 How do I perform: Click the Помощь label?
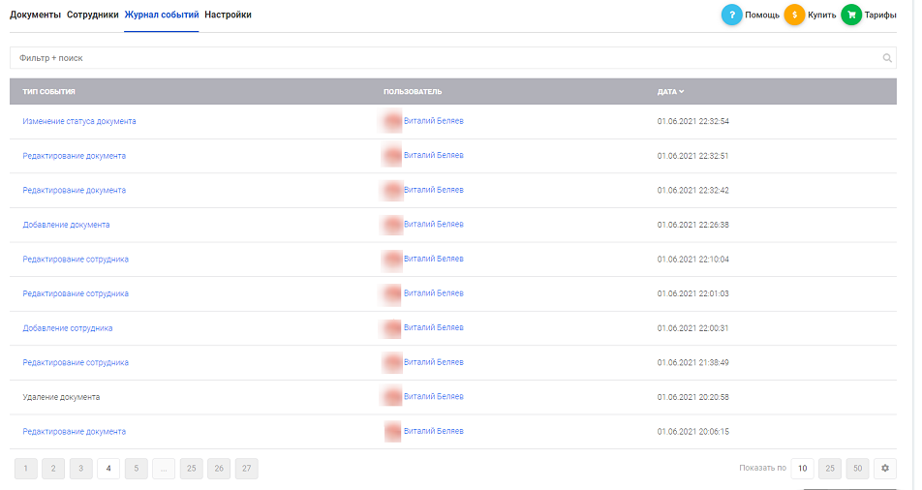click(x=762, y=15)
